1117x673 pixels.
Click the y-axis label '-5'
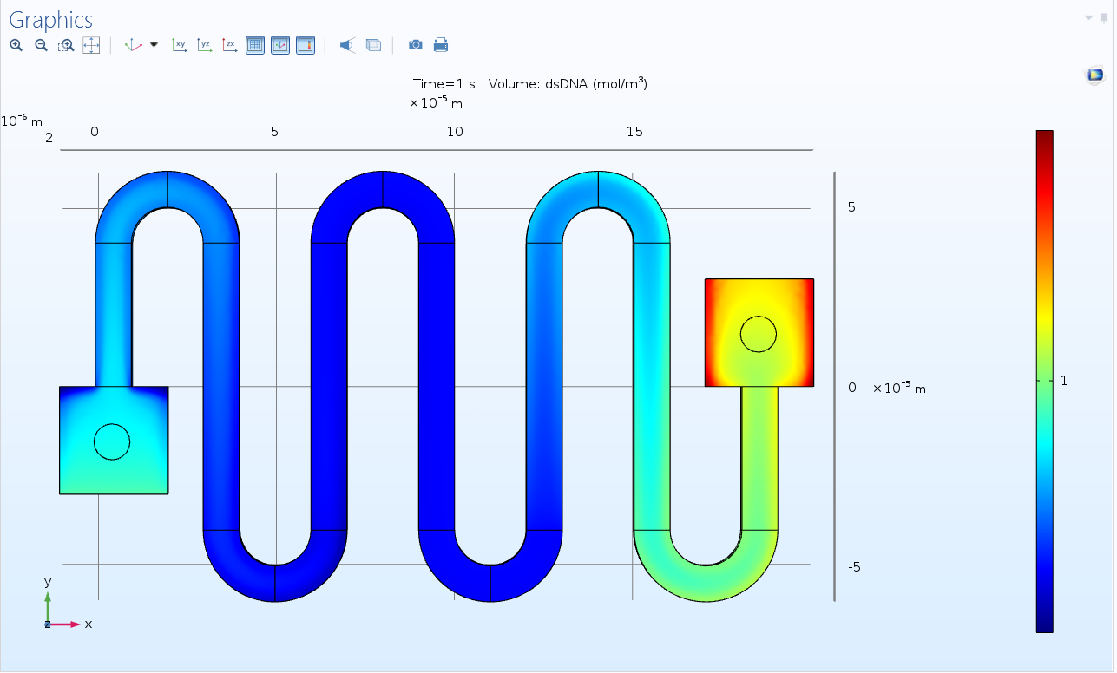854,567
